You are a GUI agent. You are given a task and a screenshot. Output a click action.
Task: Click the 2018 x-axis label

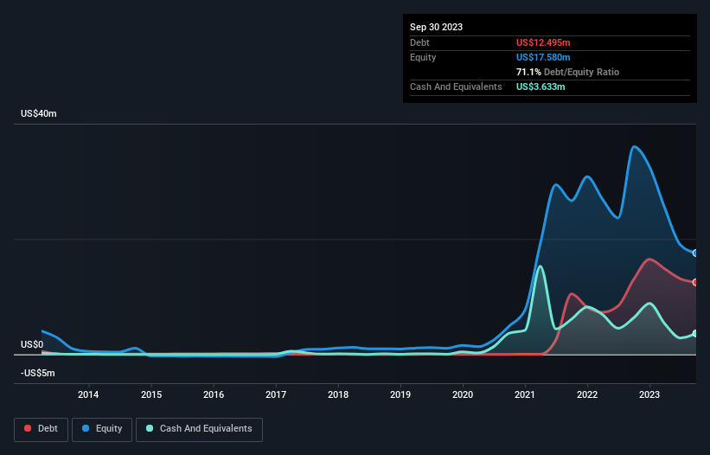pyautogui.click(x=338, y=394)
